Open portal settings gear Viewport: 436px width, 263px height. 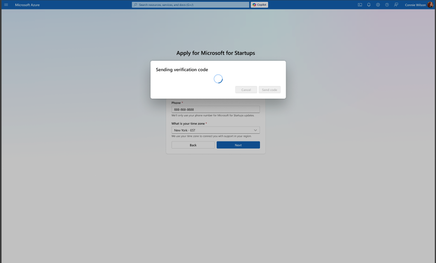(378, 5)
